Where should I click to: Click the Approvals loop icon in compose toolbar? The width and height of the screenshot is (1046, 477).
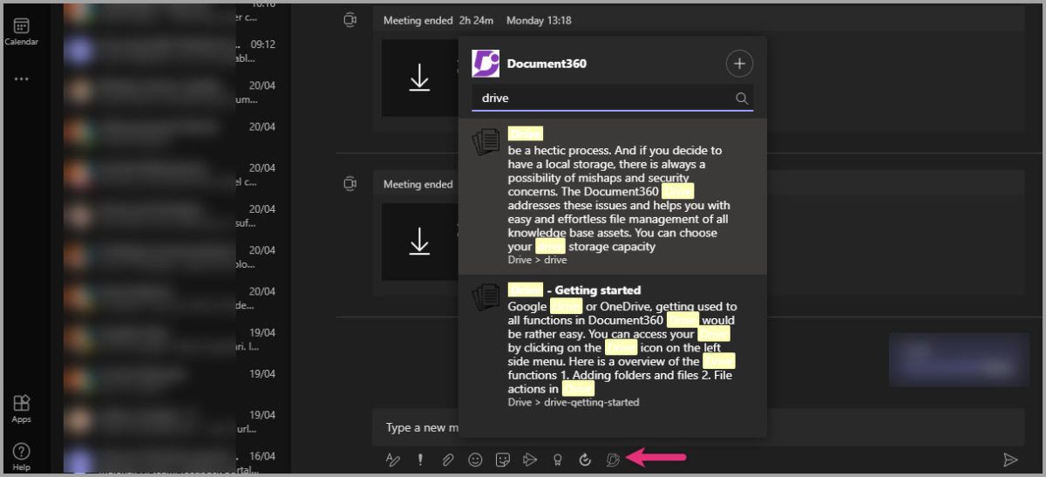pos(585,460)
